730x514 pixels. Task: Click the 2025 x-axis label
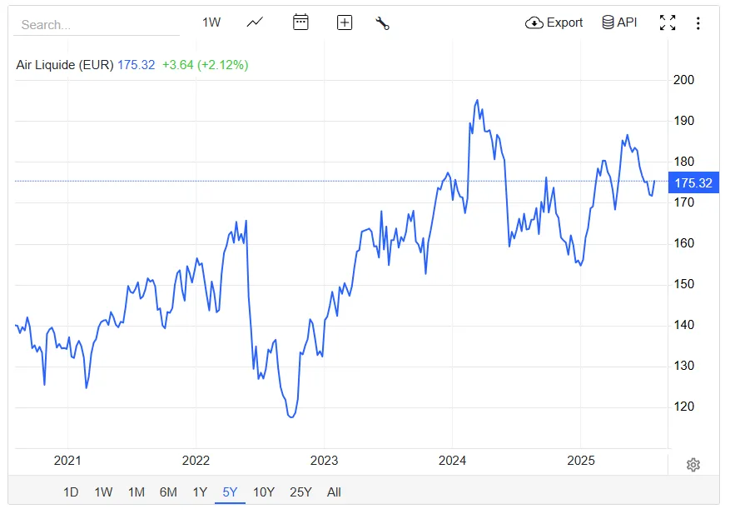[x=580, y=461]
